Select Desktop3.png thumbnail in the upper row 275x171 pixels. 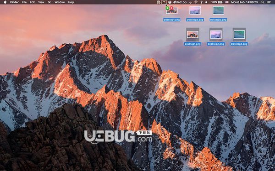[x=218, y=10]
